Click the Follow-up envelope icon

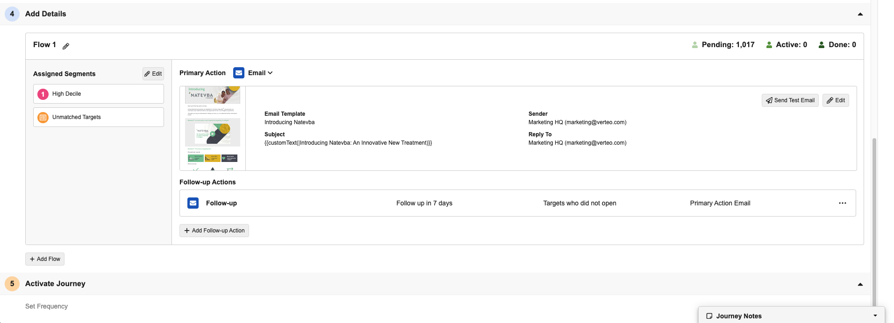(193, 203)
